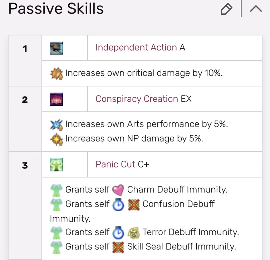Click the Skill Seal debuff icon
This screenshot has height=260, width=270.
(x=118, y=247)
